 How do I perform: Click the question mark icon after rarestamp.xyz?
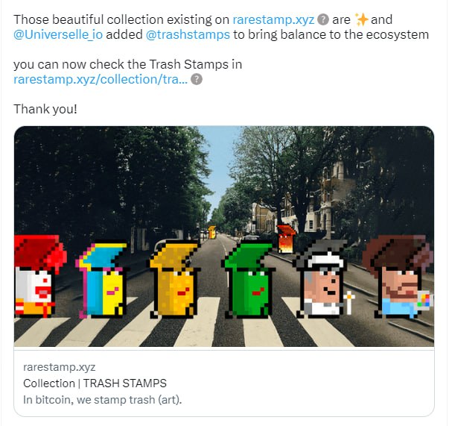[x=324, y=20]
